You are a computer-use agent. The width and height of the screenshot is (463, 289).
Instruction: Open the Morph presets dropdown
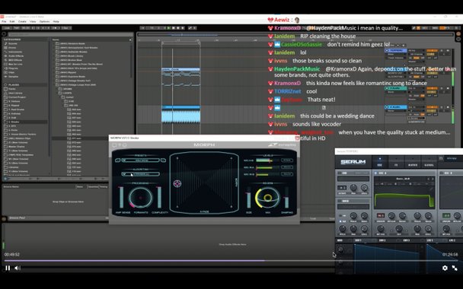tap(141, 160)
